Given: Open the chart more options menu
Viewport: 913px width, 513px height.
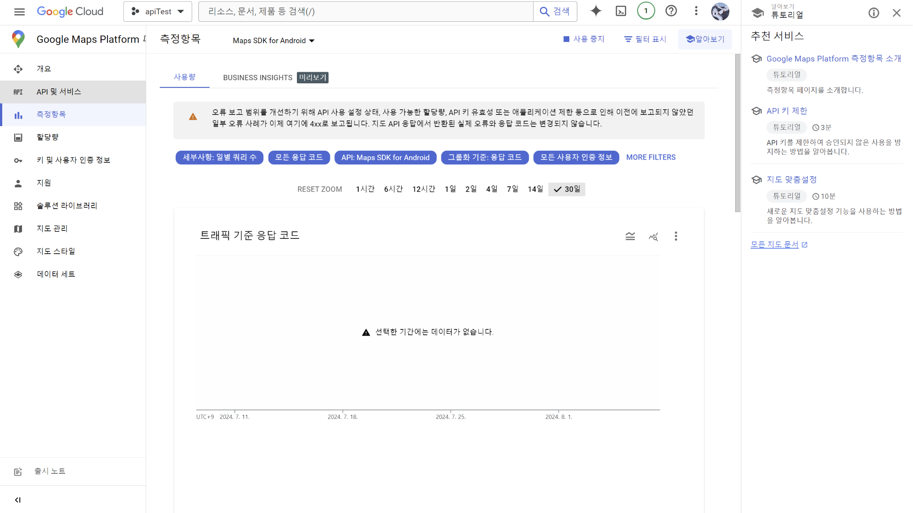Looking at the screenshot, I should click(676, 236).
